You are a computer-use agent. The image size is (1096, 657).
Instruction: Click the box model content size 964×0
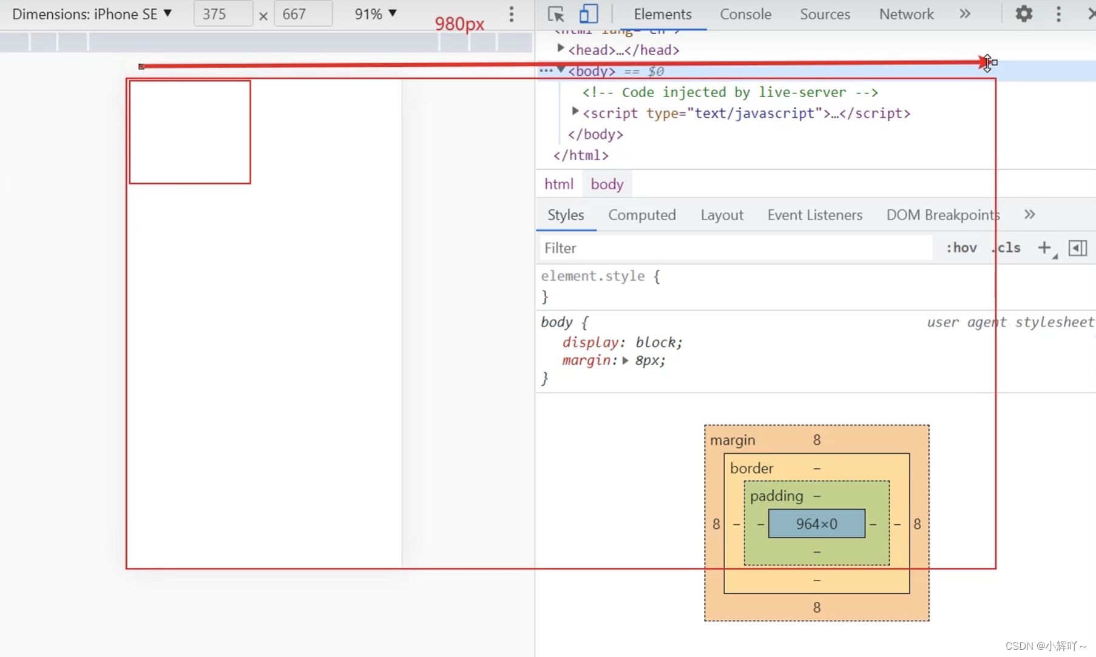point(816,524)
